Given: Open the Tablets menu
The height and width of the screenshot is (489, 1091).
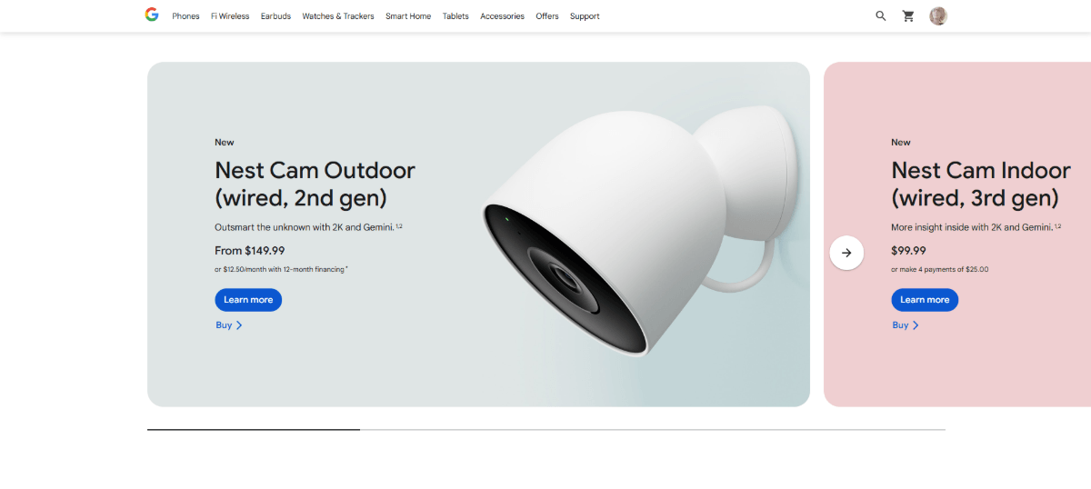Looking at the screenshot, I should 455,16.
